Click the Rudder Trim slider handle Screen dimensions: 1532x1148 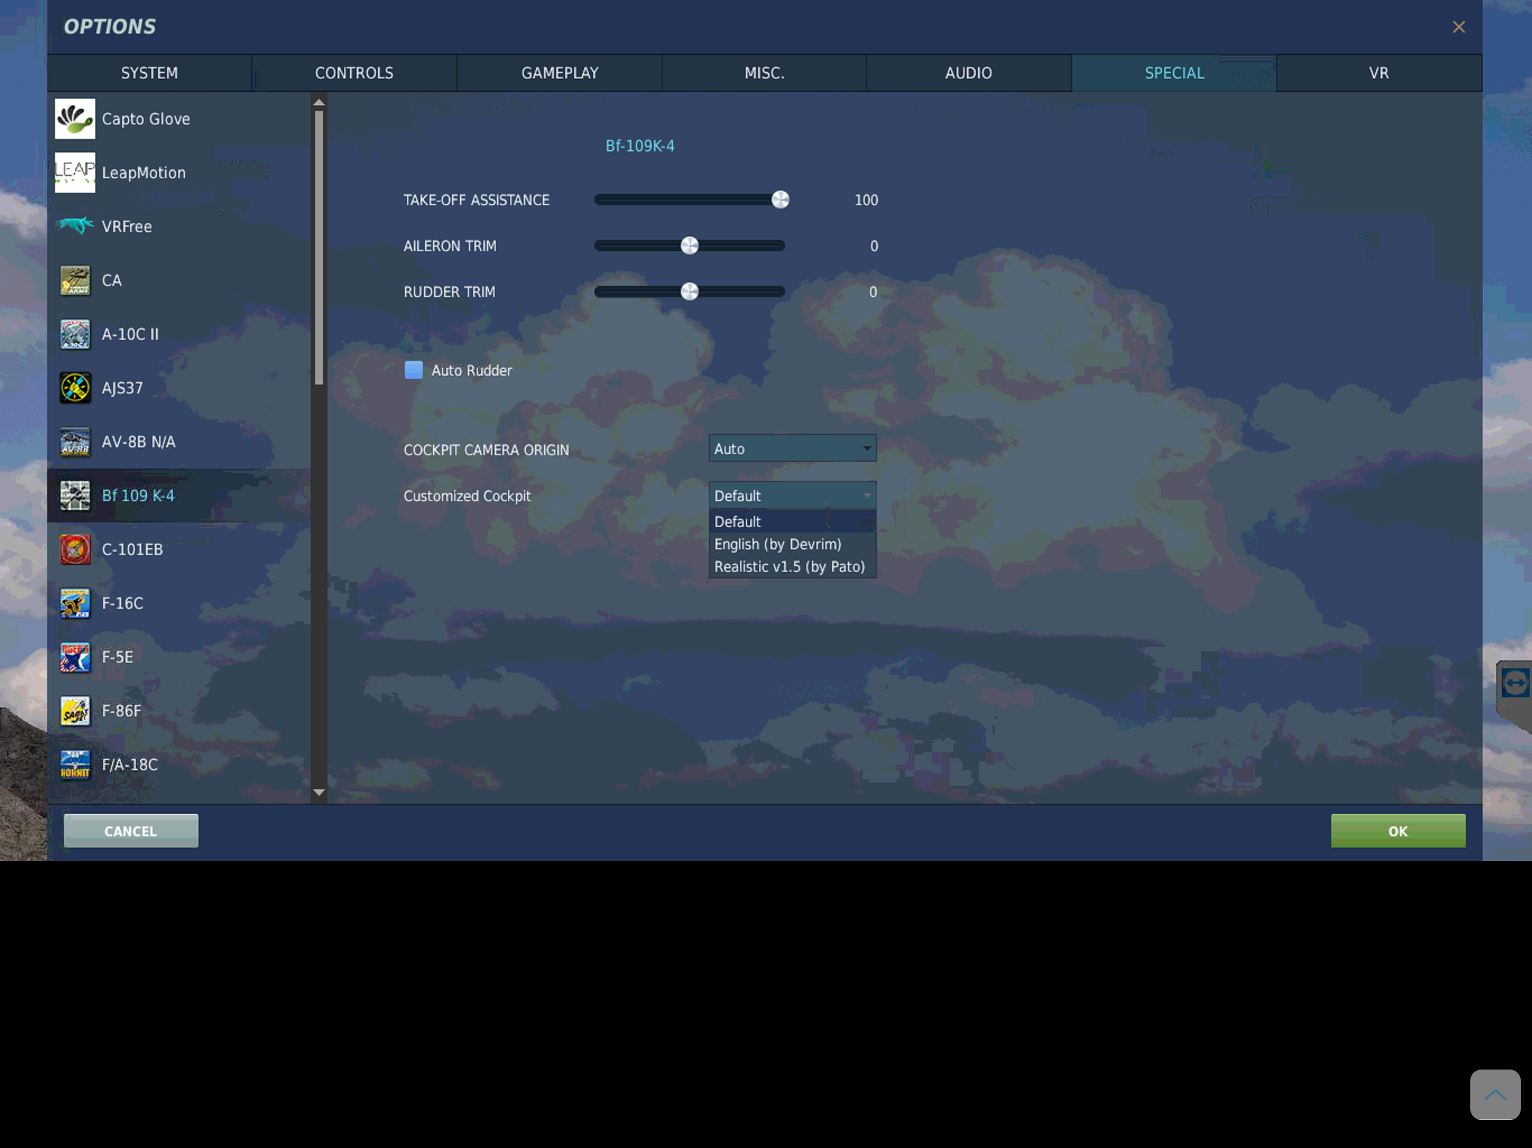[x=690, y=291]
